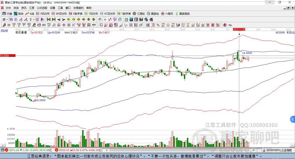Click the 日K线 chart label
The image size is (295, 159).
(4, 31)
